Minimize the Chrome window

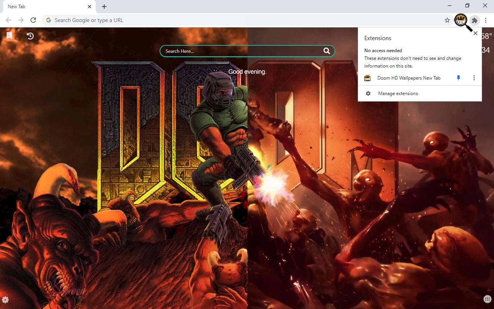pos(450,6)
